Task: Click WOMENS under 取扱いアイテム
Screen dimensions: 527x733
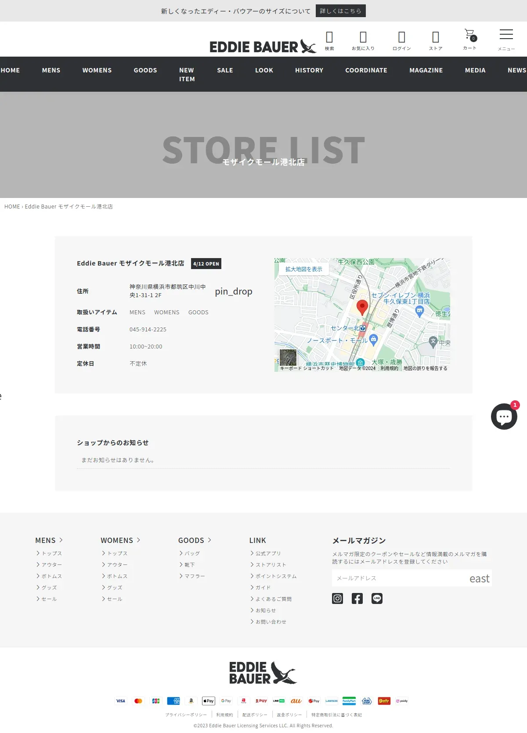Action: [167, 313]
